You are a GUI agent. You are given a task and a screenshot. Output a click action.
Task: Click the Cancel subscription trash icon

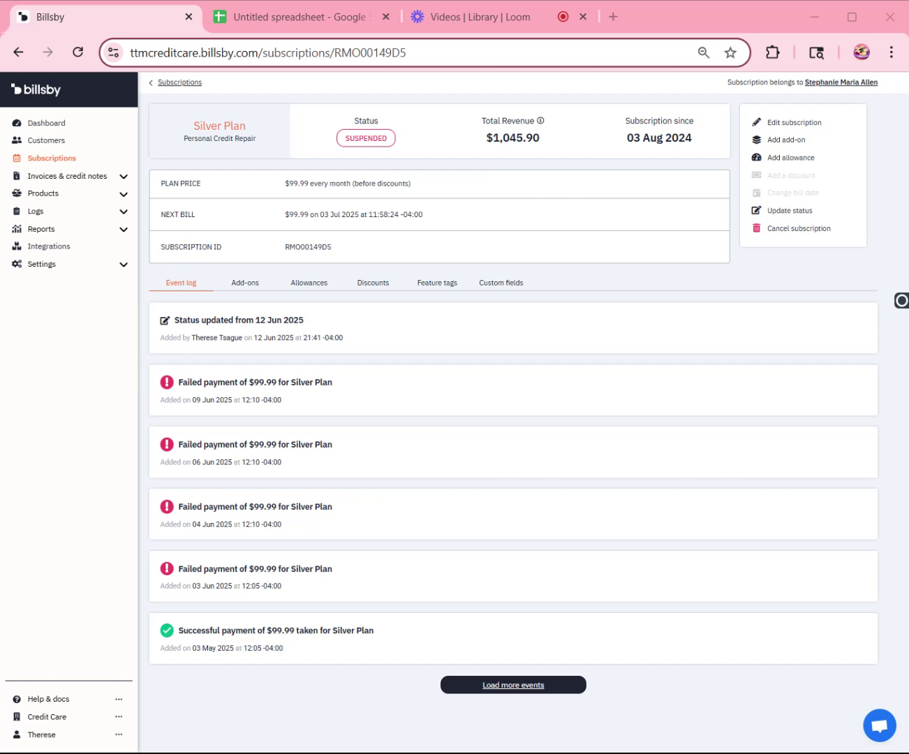756,228
